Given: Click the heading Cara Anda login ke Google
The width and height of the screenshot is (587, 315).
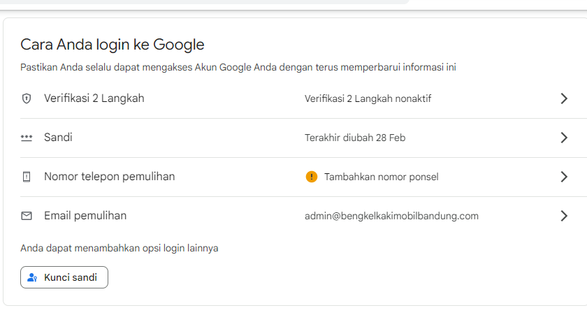Looking at the screenshot, I should (x=113, y=45).
